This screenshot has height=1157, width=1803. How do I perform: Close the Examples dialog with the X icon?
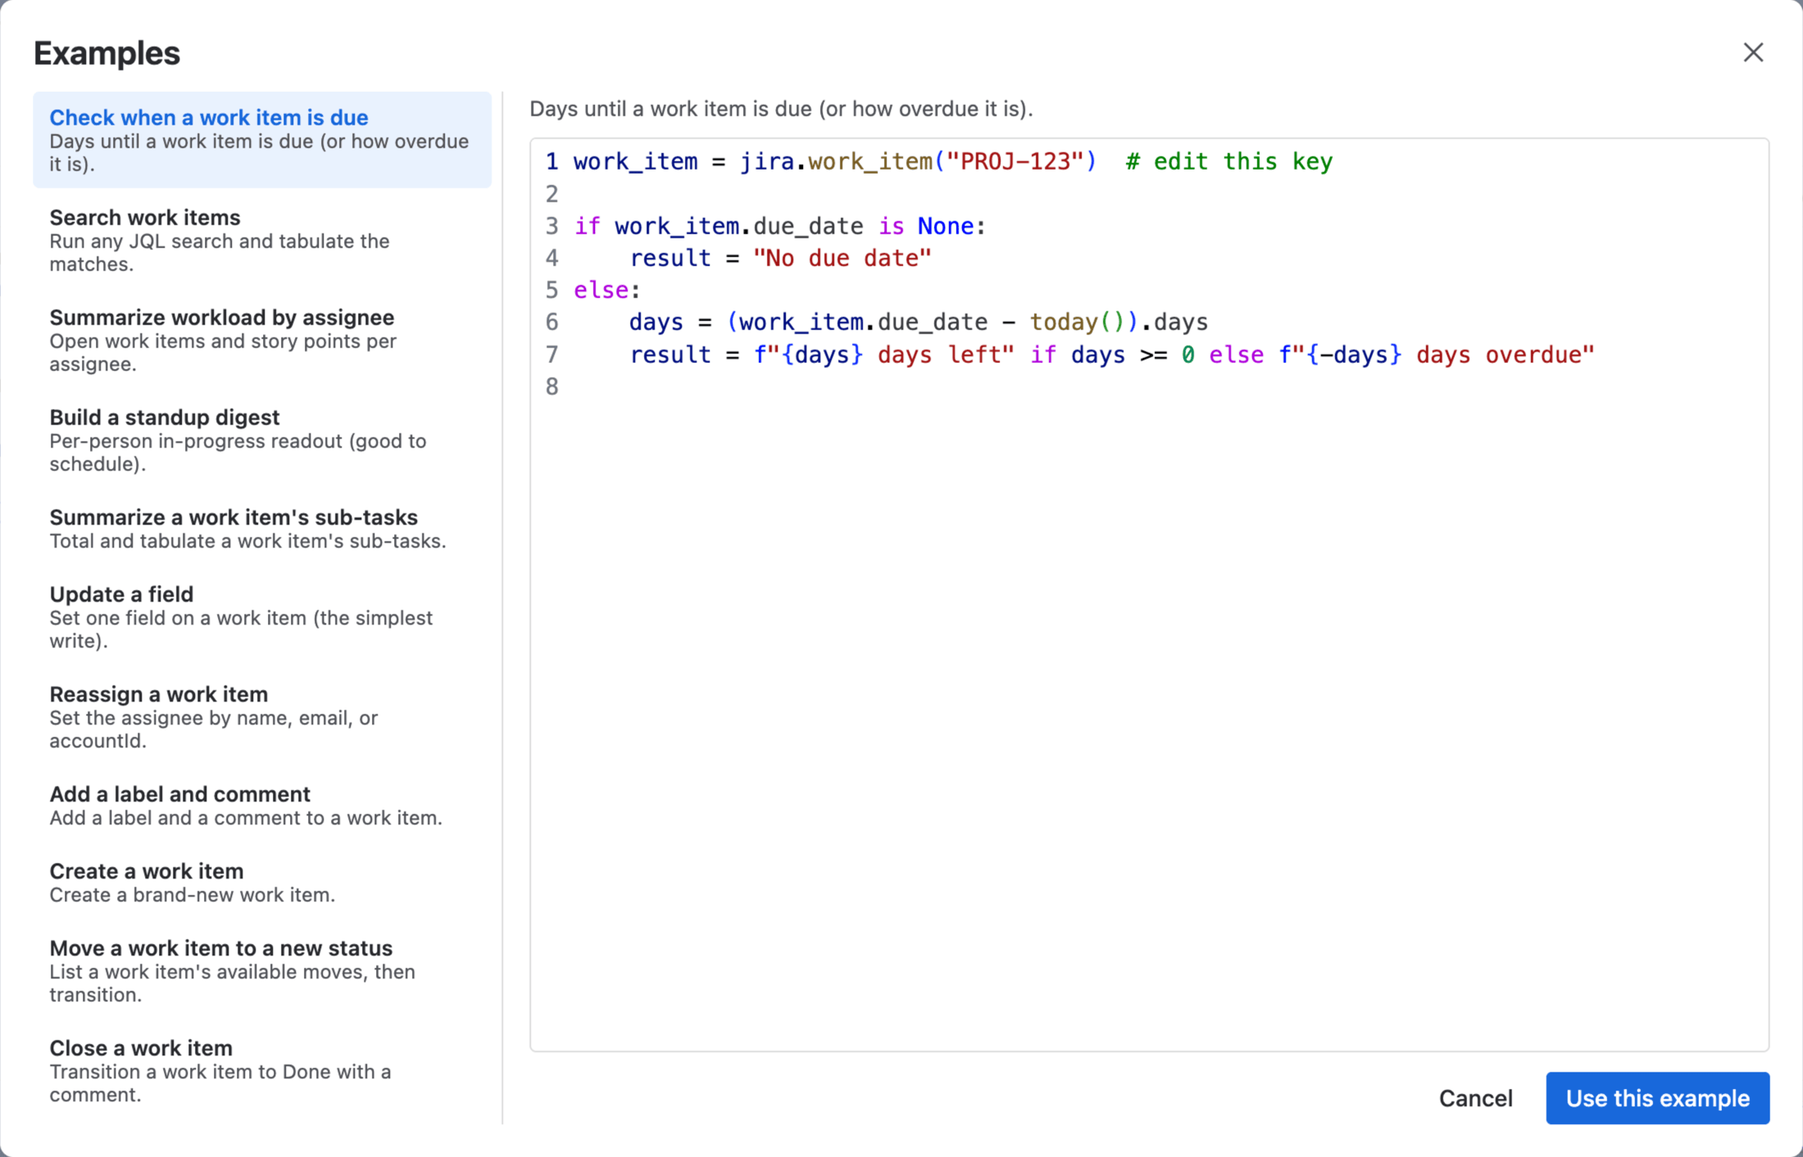[x=1753, y=52]
